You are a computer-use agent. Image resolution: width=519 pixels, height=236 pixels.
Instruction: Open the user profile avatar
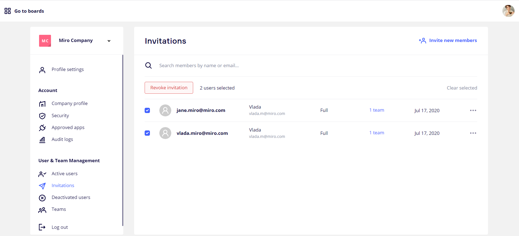(x=508, y=11)
